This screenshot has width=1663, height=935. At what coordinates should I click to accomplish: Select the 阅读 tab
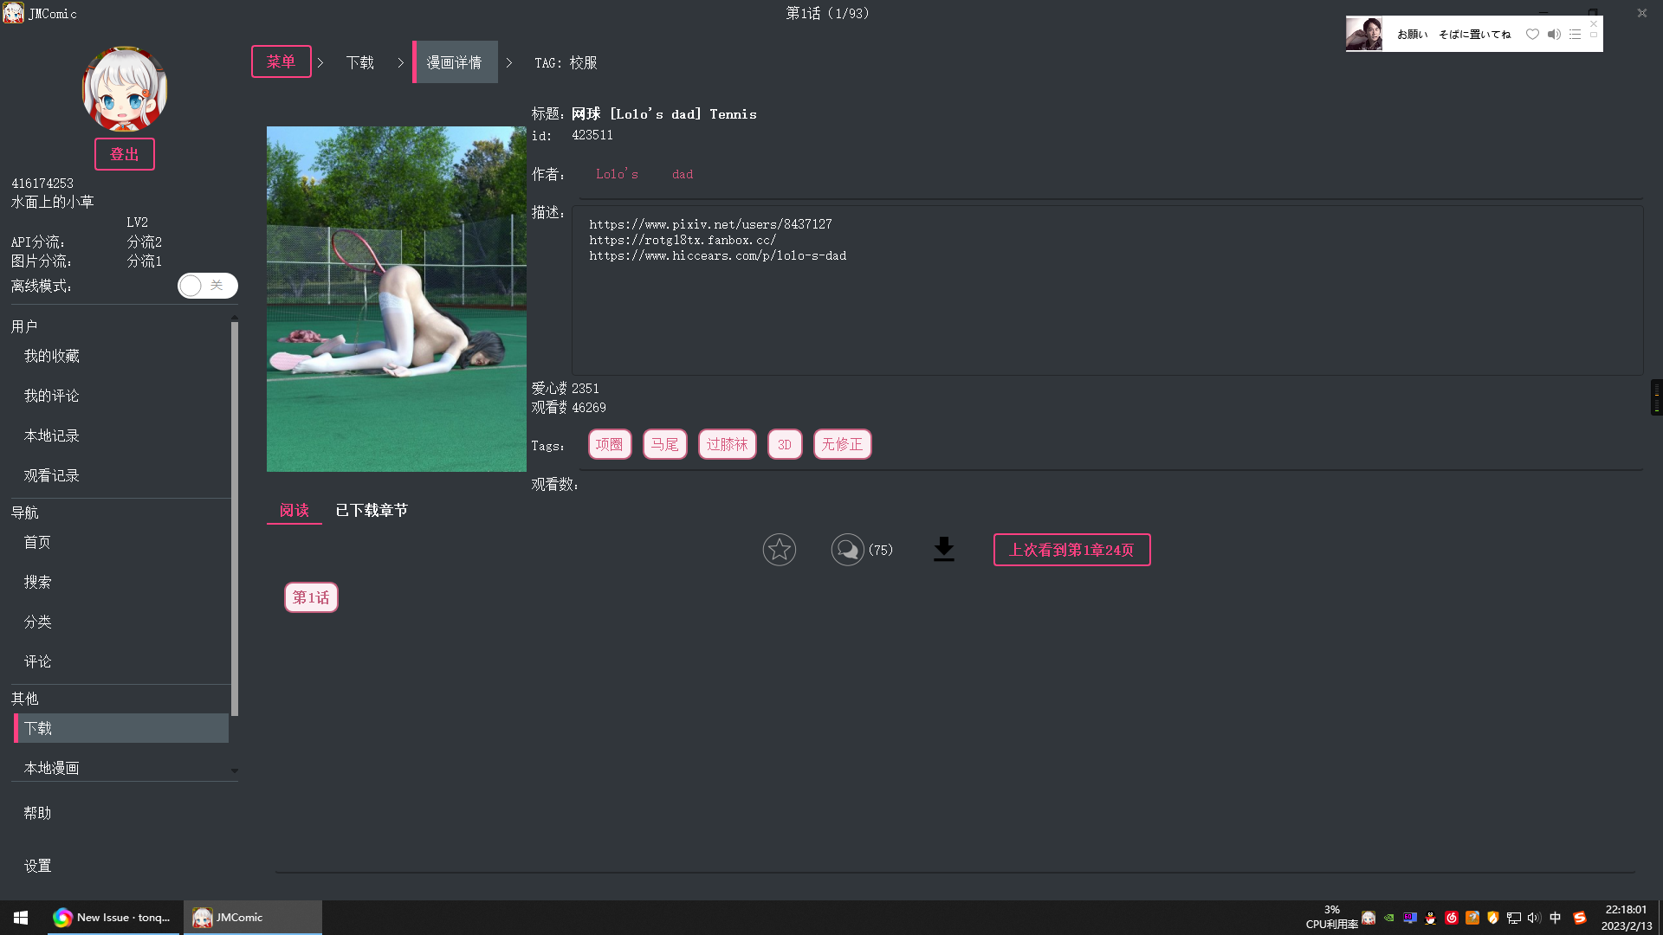[x=294, y=510]
